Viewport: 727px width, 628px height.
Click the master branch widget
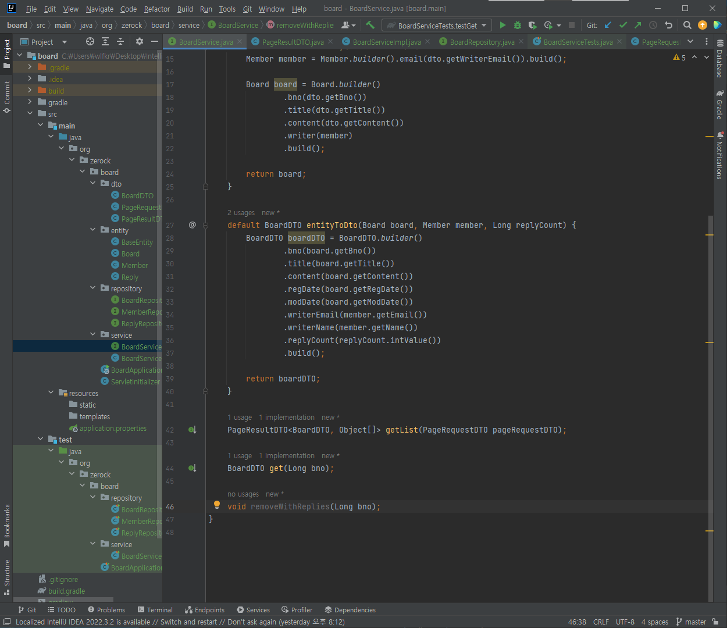[692, 622]
